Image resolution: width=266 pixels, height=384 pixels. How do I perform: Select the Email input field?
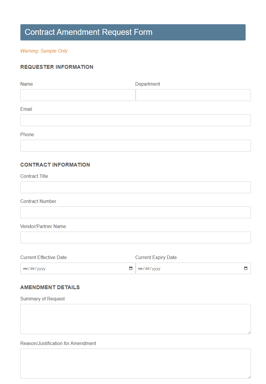pos(135,120)
